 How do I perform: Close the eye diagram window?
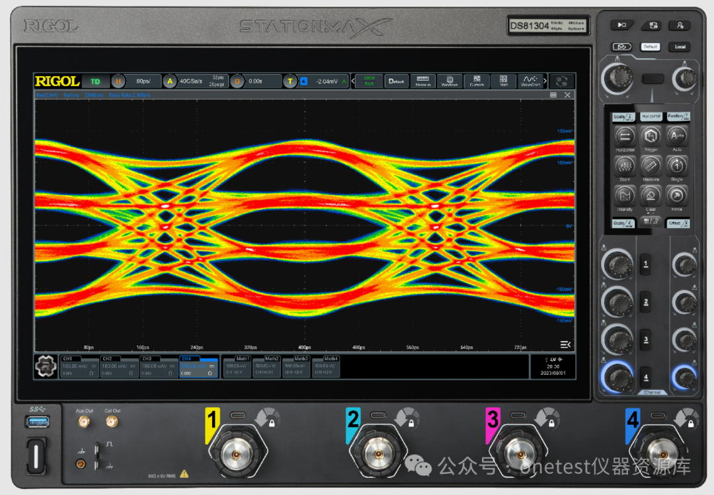point(567,95)
